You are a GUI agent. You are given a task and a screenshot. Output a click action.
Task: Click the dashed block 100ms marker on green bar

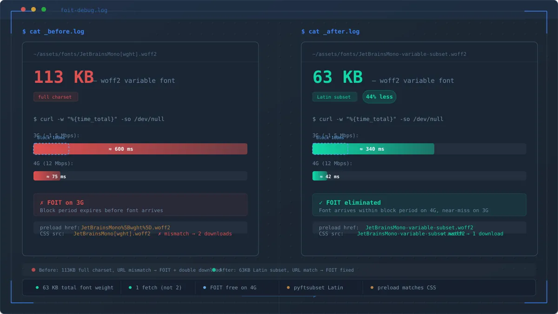(330, 149)
